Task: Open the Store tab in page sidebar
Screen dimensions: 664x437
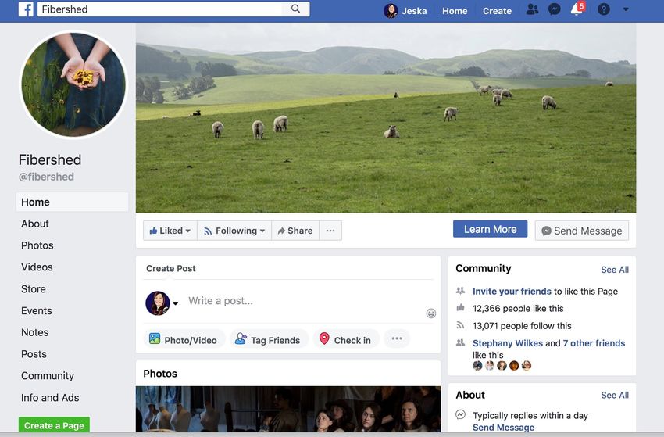Action: [x=34, y=289]
